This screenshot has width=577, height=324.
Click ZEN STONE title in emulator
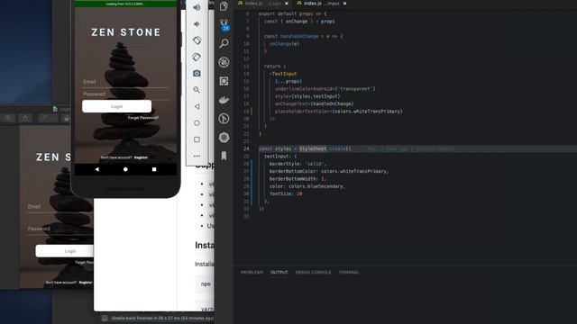pyautogui.click(x=126, y=32)
